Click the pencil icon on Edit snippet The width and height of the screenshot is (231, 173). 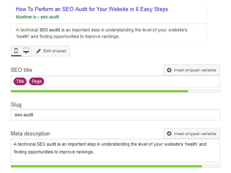pyautogui.click(x=38, y=51)
